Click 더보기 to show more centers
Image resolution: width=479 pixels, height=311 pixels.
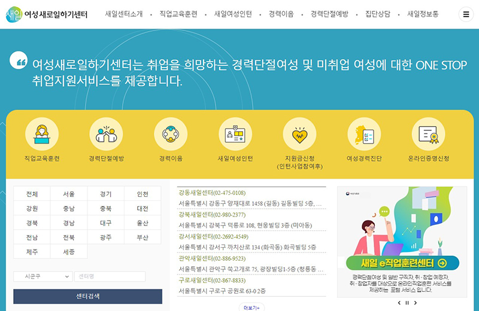(251, 307)
